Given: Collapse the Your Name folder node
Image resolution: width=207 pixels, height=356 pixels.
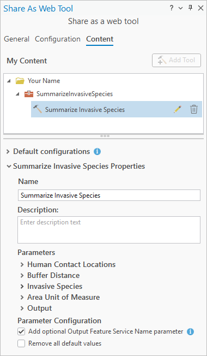Looking at the screenshot, I should (9, 81).
